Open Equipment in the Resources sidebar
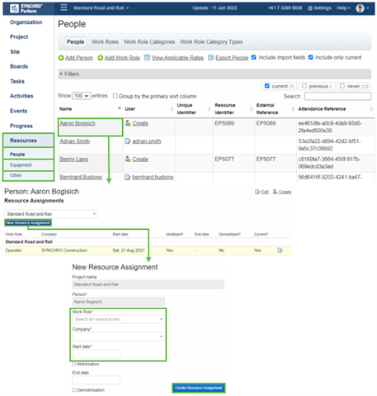This screenshot has width=377, height=396. (21, 165)
